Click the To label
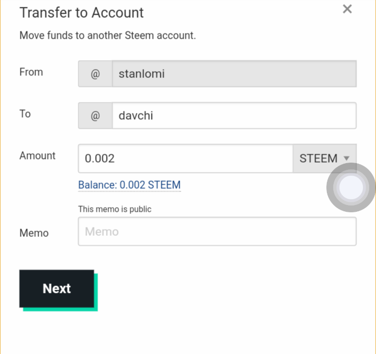The height and width of the screenshot is (354, 376). tap(25, 113)
